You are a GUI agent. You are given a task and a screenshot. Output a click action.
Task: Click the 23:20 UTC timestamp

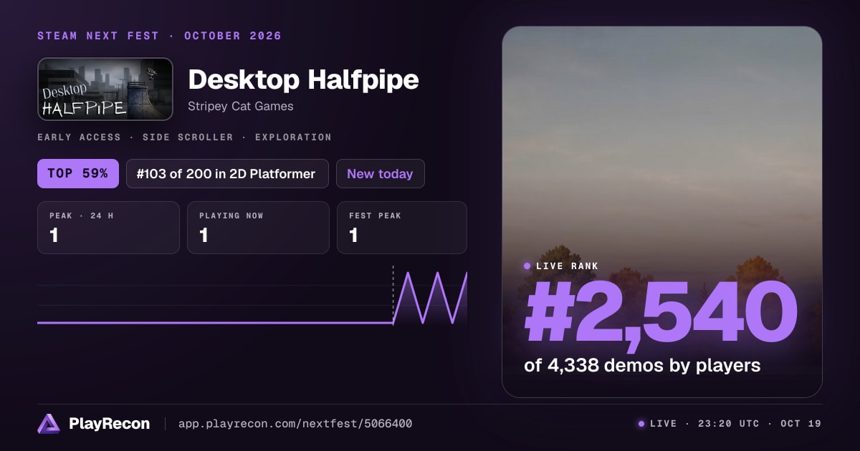tap(727, 424)
